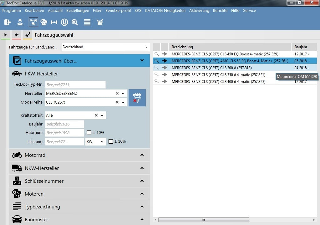Open the universal parts U icon
This screenshot has width=320, height=225.
64,22
